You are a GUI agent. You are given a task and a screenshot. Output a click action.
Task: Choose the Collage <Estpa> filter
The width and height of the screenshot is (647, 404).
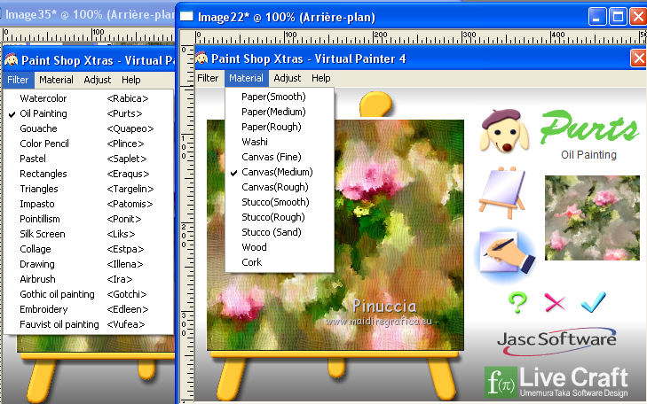pyautogui.click(x=88, y=249)
